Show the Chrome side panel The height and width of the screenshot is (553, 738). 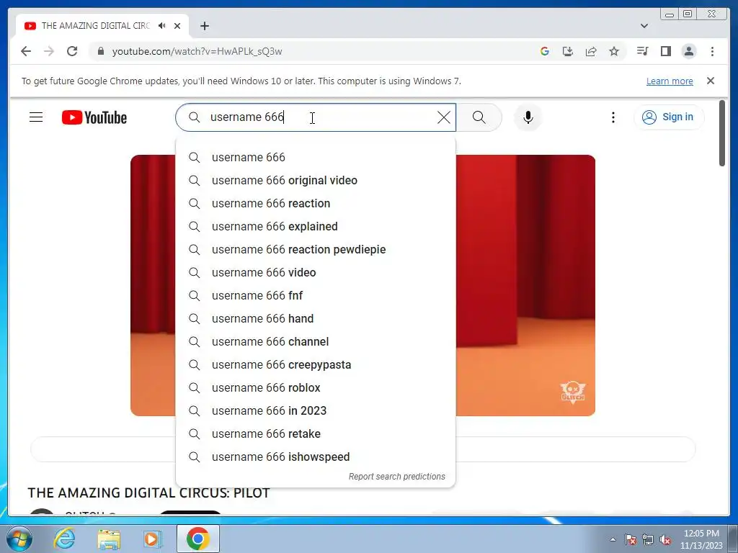coord(665,51)
